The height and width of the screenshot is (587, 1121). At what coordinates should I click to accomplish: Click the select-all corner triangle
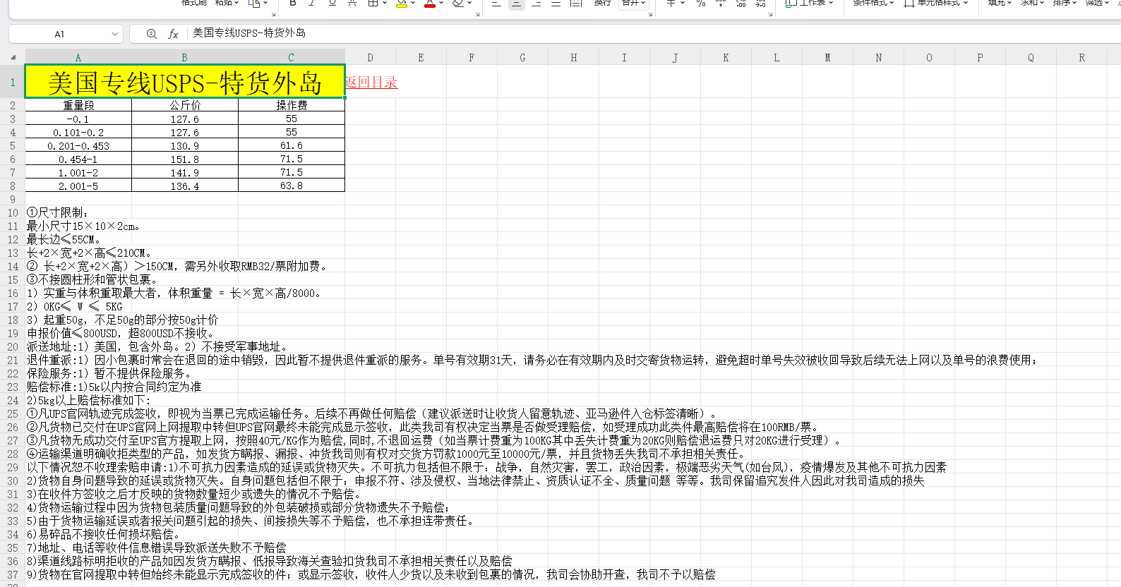point(13,58)
